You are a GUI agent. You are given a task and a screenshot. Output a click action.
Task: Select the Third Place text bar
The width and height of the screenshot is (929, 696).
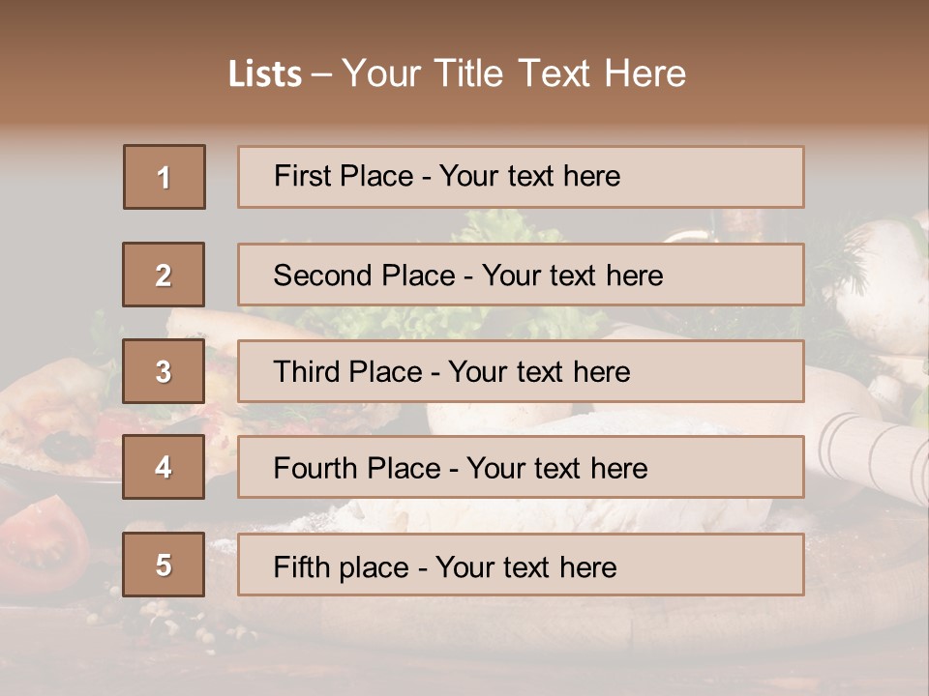[521, 371]
